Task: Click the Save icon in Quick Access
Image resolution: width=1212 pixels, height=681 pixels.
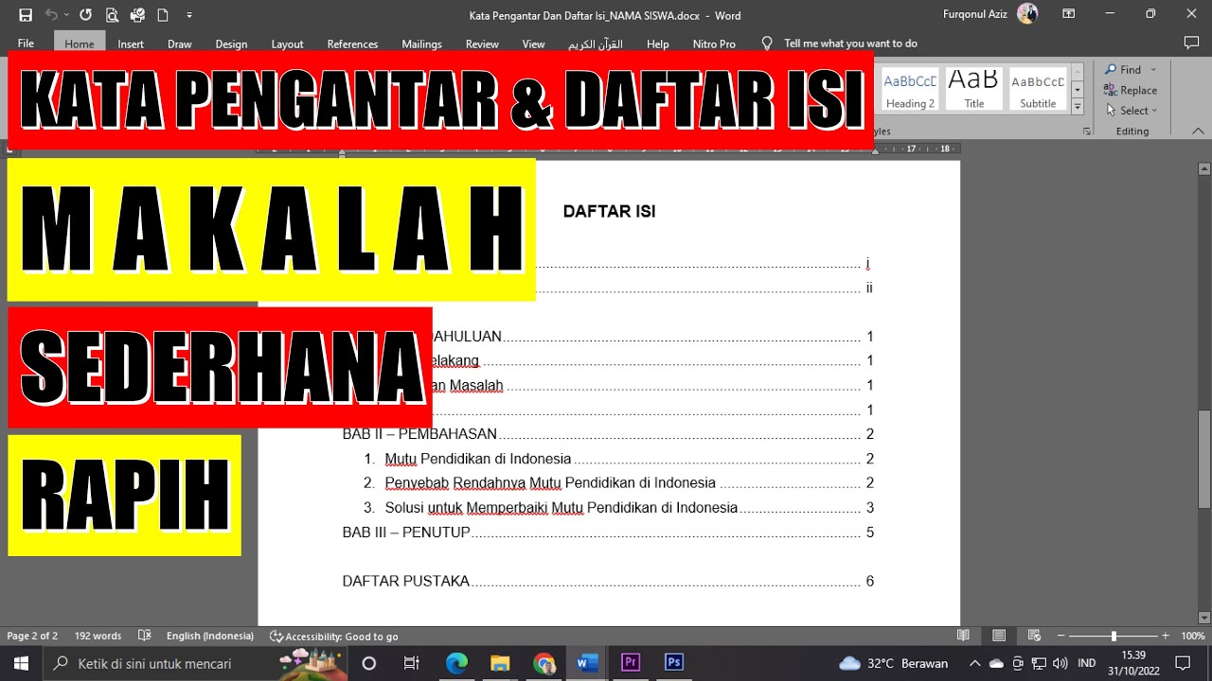Action: [x=26, y=15]
